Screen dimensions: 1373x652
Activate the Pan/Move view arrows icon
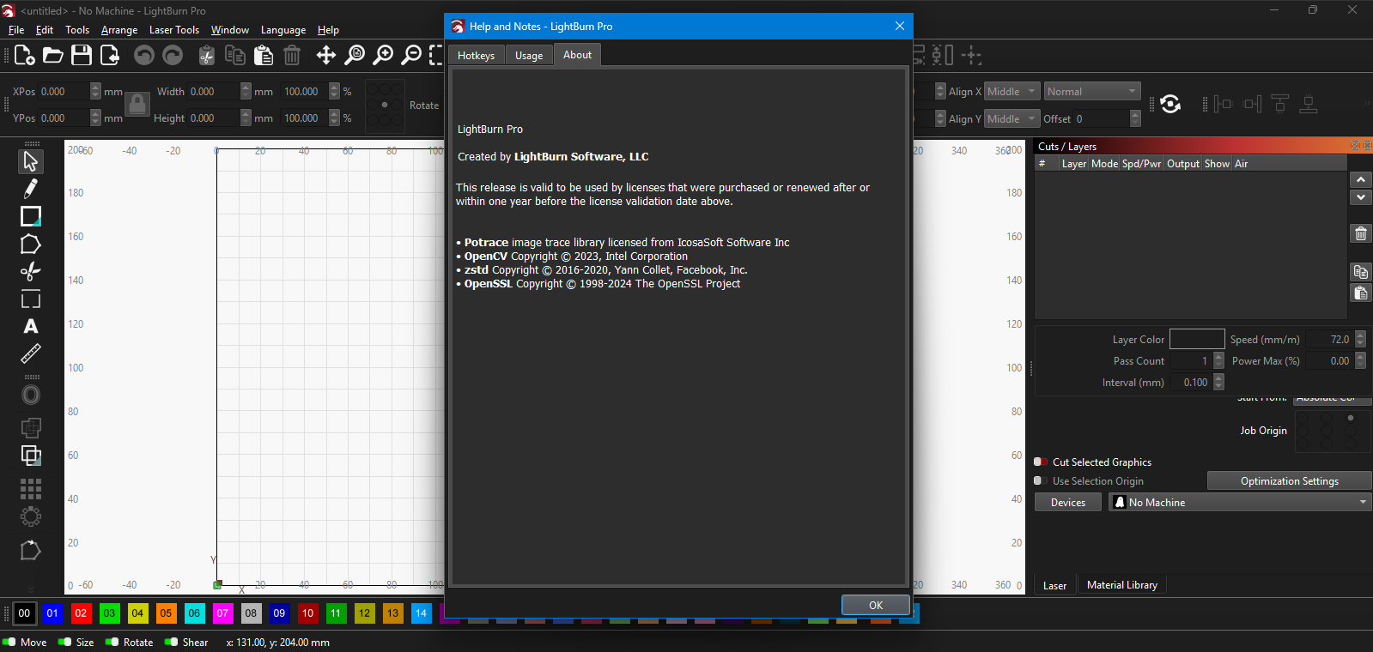click(x=326, y=56)
